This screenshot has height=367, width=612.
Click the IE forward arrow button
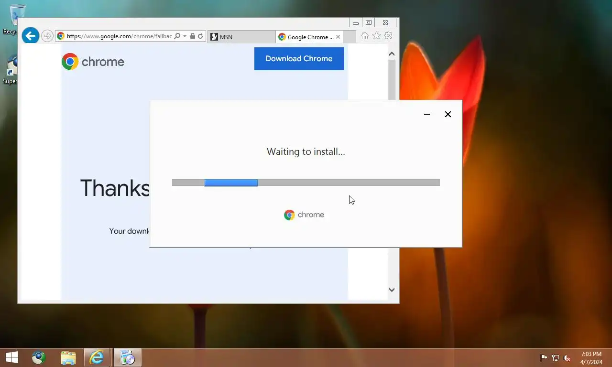tap(47, 36)
